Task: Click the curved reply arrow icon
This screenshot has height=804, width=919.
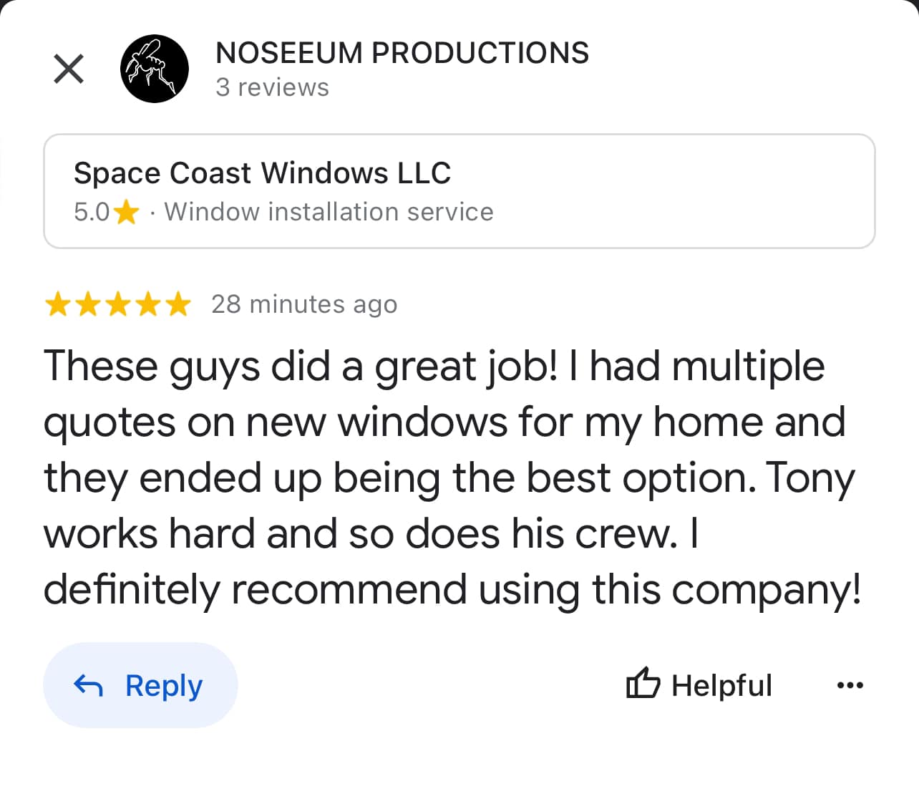Action: point(89,686)
